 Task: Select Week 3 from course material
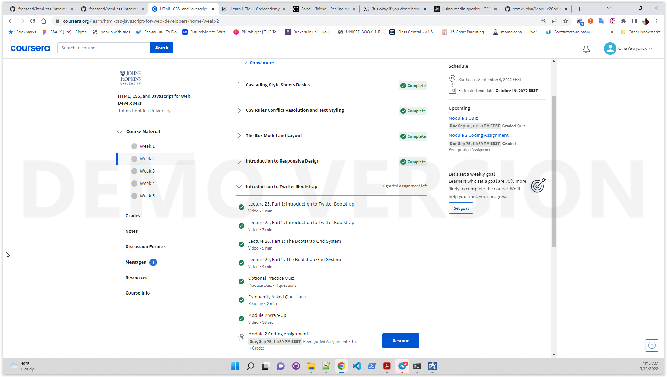(x=147, y=171)
